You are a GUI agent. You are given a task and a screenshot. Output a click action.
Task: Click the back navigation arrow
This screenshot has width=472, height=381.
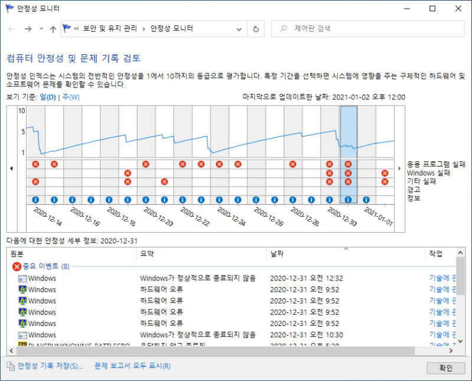(x=10, y=28)
